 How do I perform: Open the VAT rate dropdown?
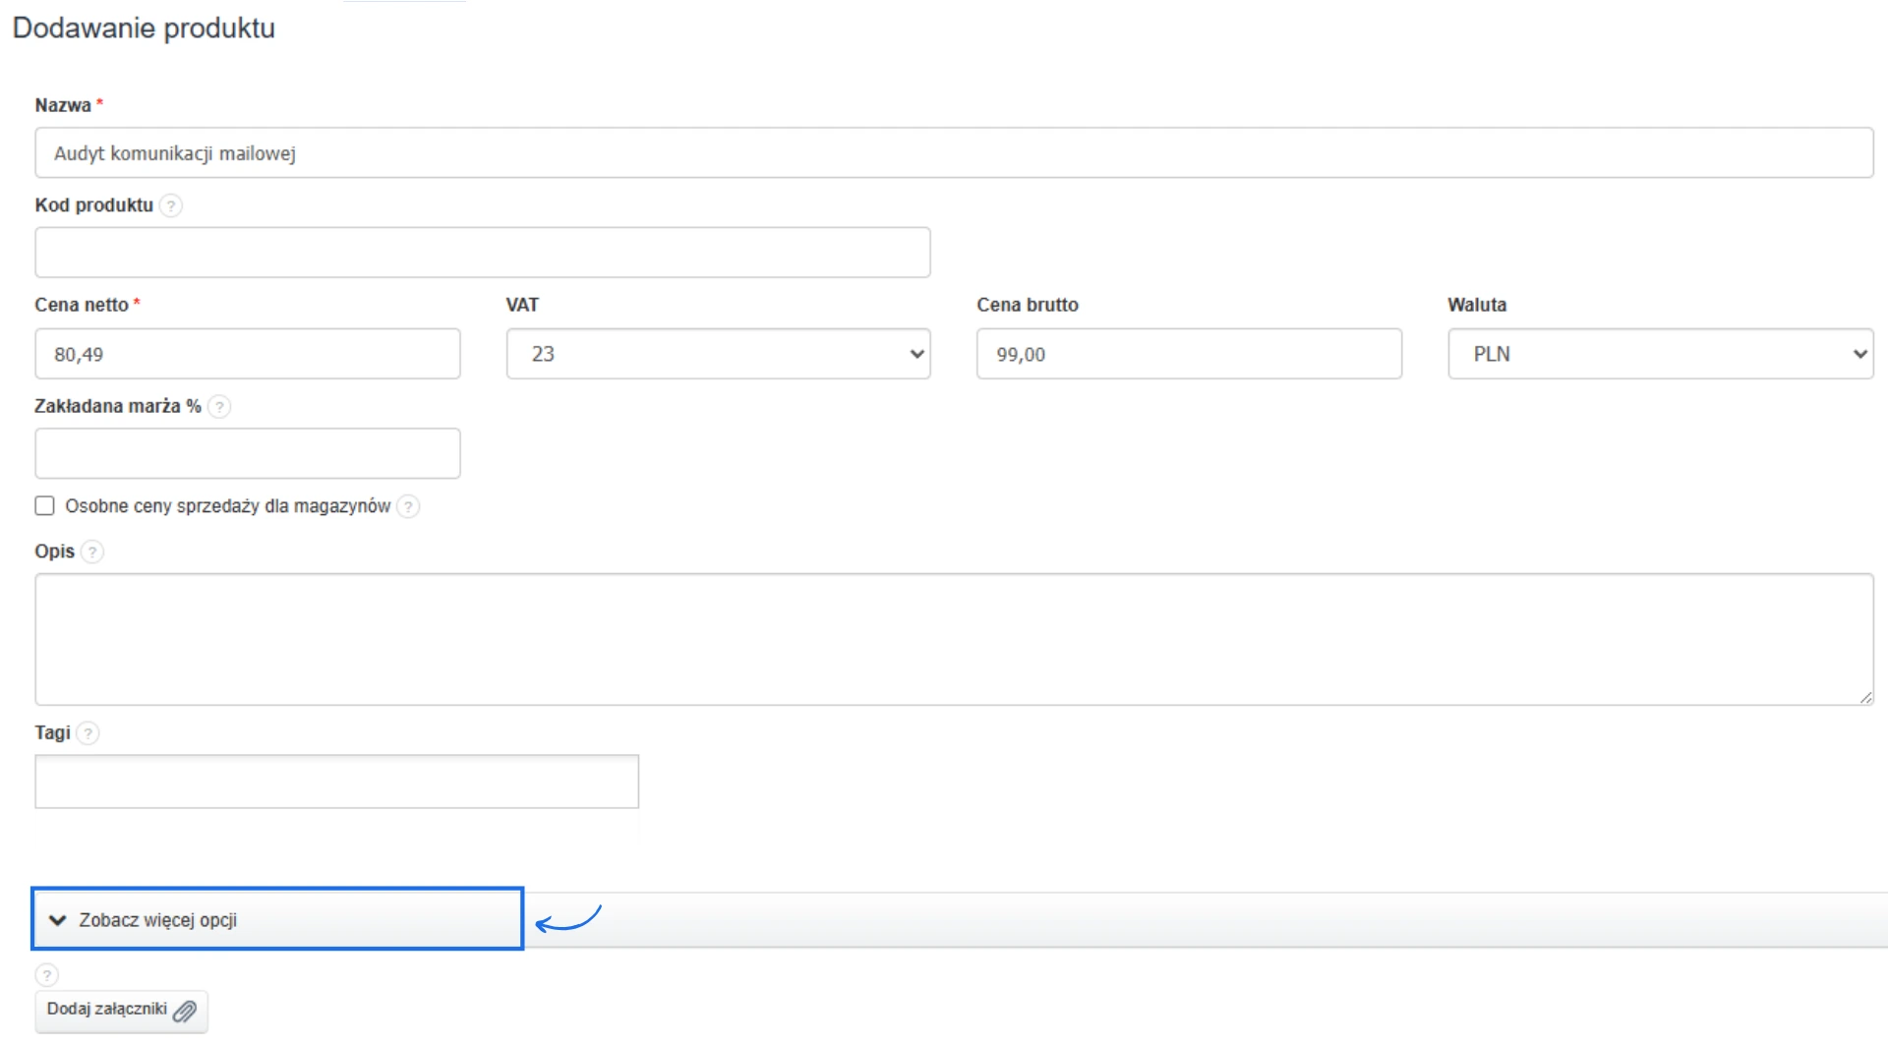tap(718, 354)
